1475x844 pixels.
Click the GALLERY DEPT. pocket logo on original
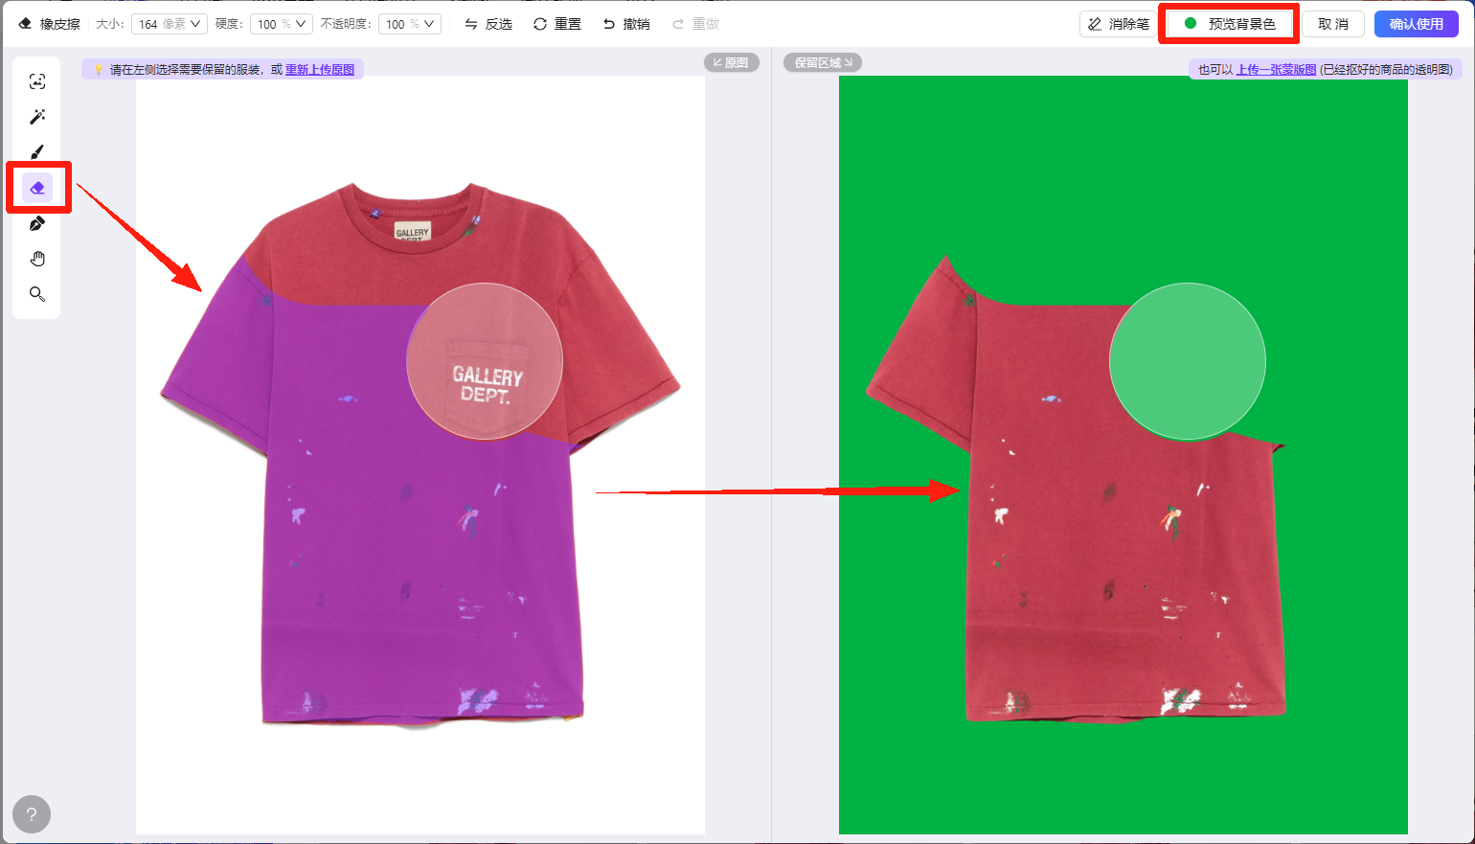488,384
